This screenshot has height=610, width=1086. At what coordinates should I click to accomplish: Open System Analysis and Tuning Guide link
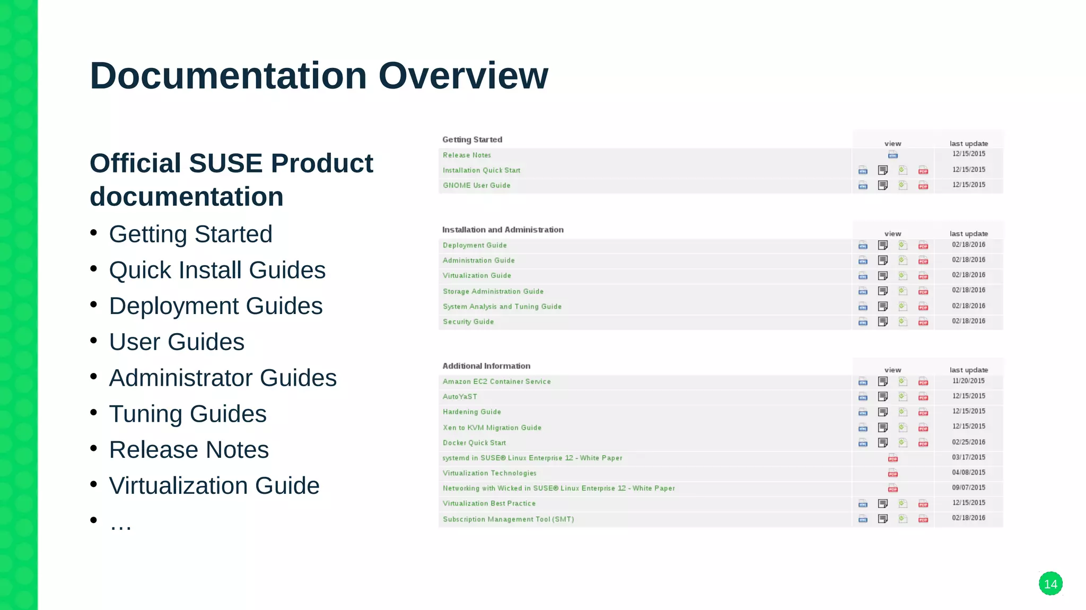pos(502,307)
